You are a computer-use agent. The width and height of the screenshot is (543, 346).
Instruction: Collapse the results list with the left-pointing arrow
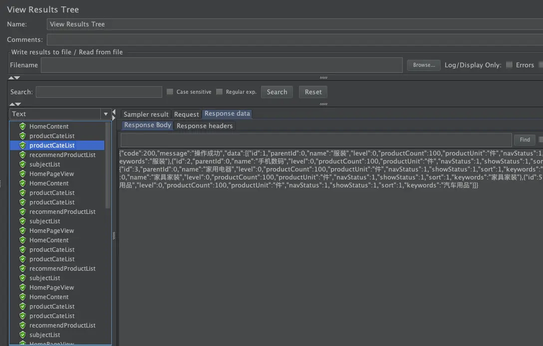(x=114, y=112)
